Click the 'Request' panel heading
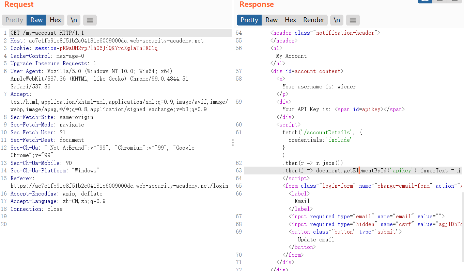464x271 pixels. pyautogui.click(x=19, y=4)
